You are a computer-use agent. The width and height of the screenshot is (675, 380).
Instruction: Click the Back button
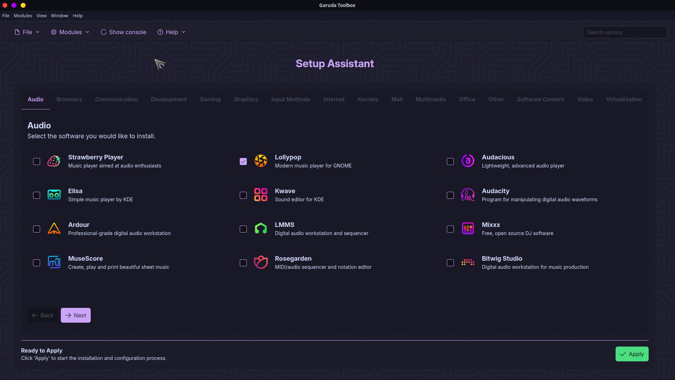(x=43, y=315)
